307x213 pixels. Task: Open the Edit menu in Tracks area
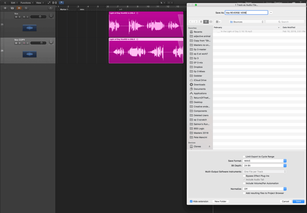coord(14,3)
